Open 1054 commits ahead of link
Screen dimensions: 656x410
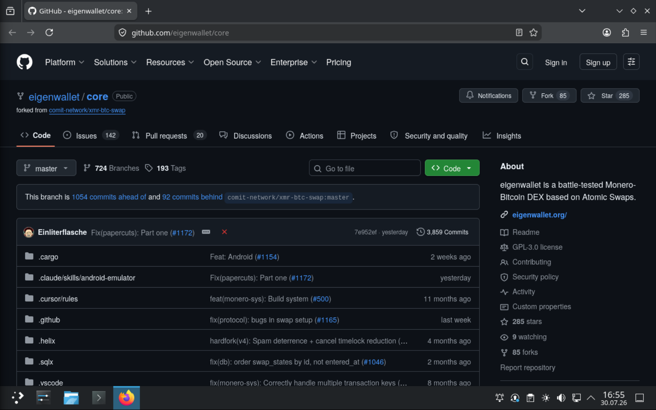pos(109,197)
